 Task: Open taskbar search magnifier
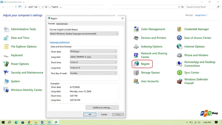pos(9,122)
